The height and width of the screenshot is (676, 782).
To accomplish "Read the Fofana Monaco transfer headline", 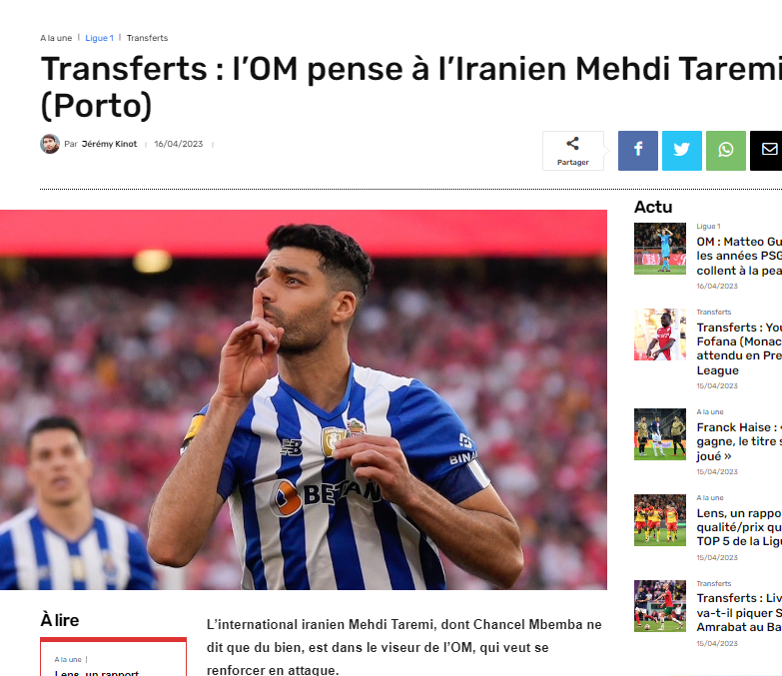I will coord(739,348).
